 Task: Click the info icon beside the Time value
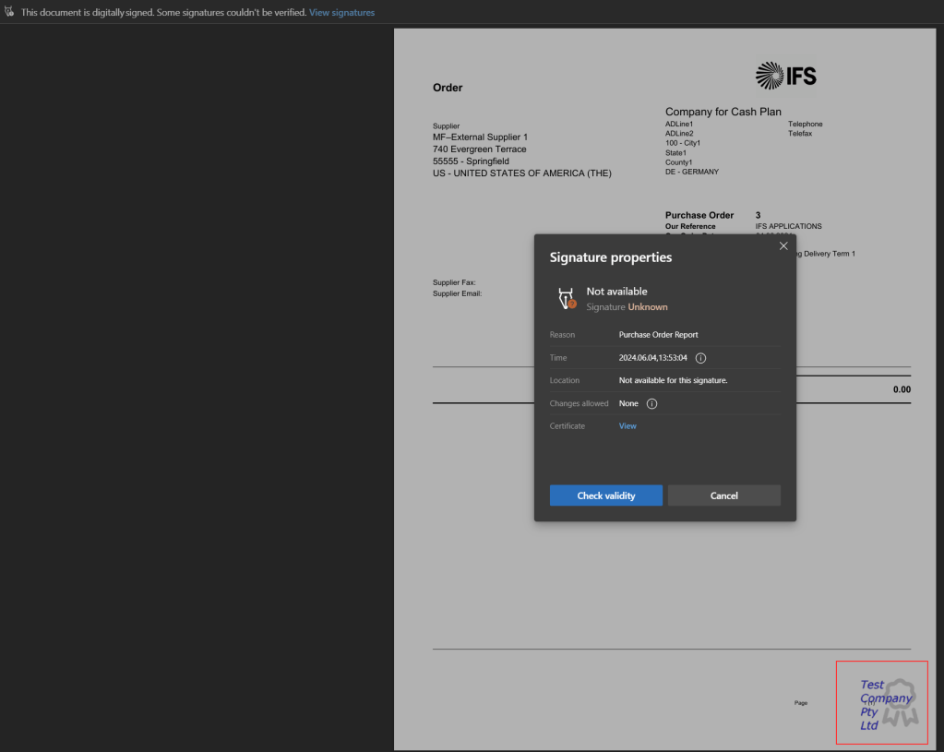[x=700, y=358]
